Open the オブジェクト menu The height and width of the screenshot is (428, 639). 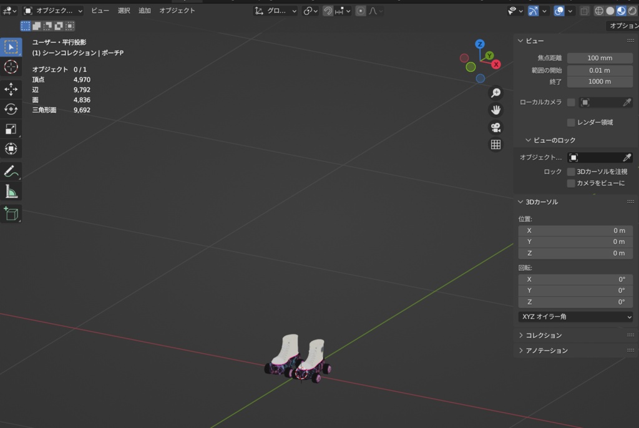177,11
